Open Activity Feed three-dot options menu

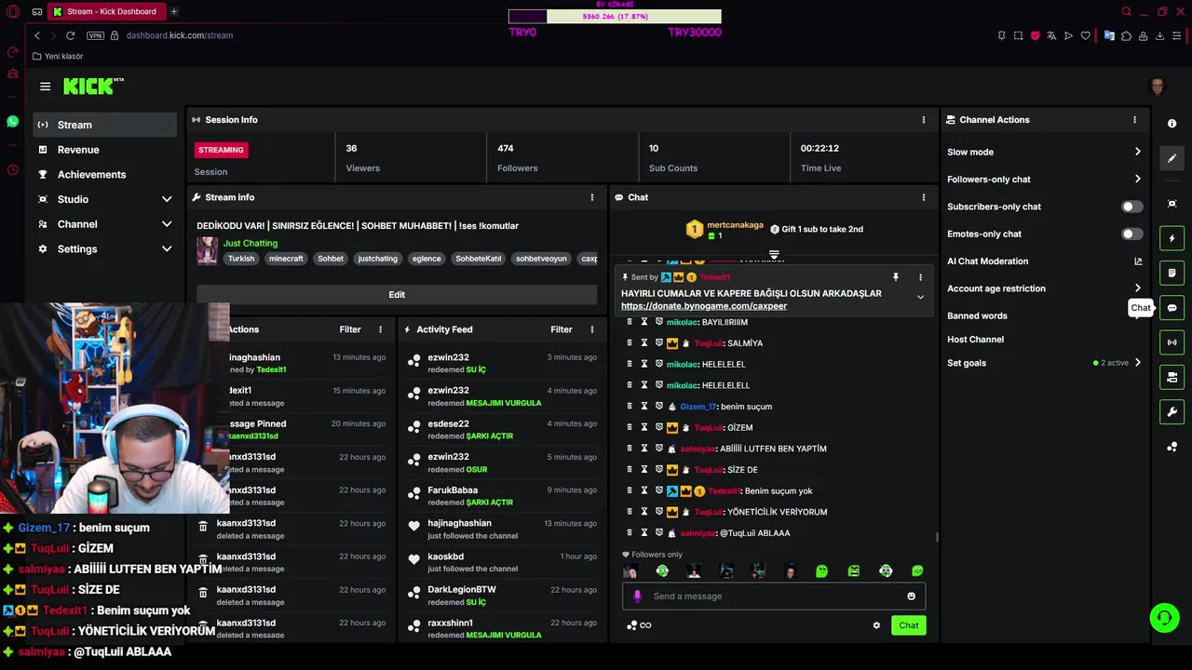coord(592,329)
